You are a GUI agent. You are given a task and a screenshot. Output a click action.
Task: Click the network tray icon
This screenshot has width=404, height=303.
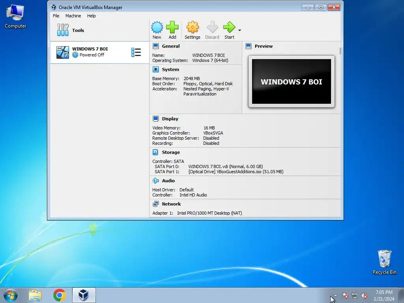(355, 296)
